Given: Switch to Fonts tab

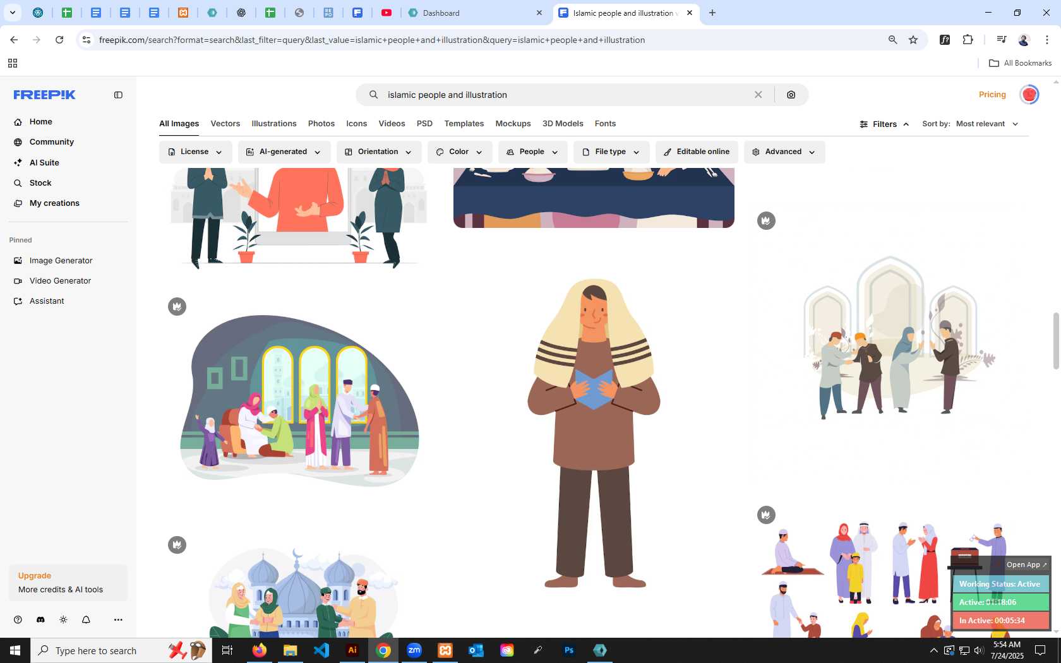Looking at the screenshot, I should click(605, 124).
